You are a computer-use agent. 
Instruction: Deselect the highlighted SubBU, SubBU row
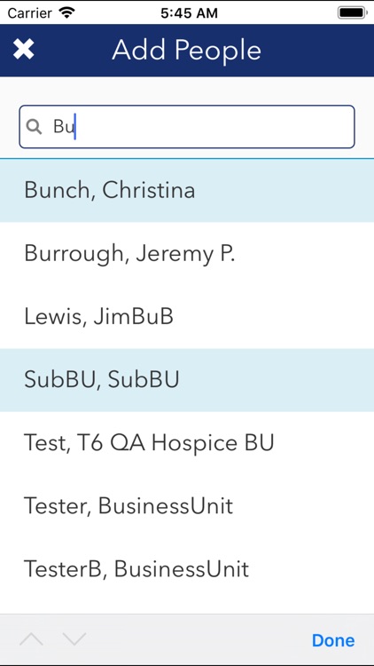click(x=187, y=380)
